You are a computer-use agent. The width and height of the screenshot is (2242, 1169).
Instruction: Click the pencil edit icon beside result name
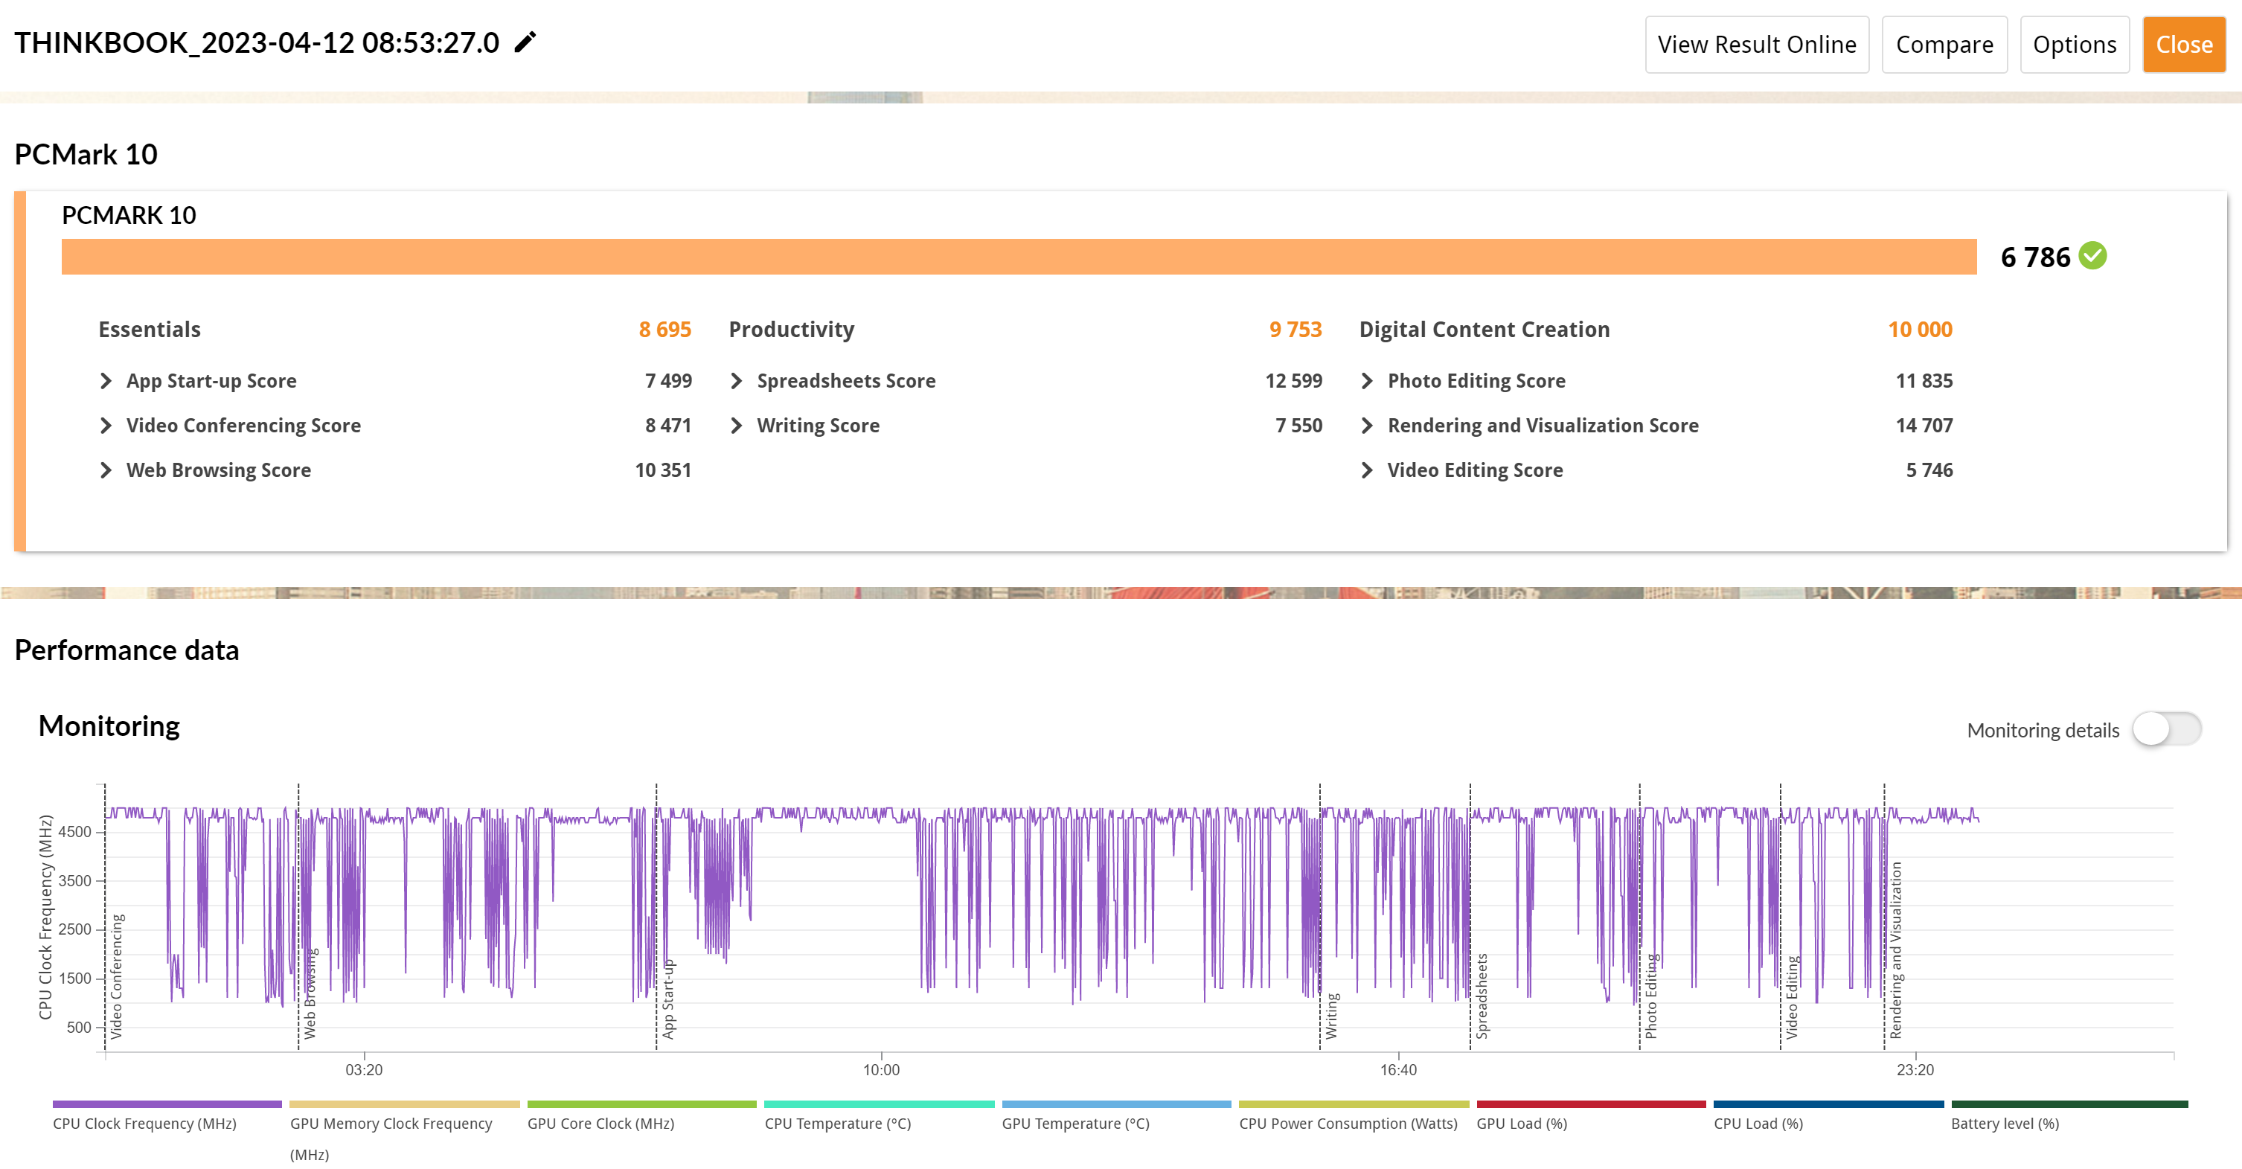click(x=525, y=42)
